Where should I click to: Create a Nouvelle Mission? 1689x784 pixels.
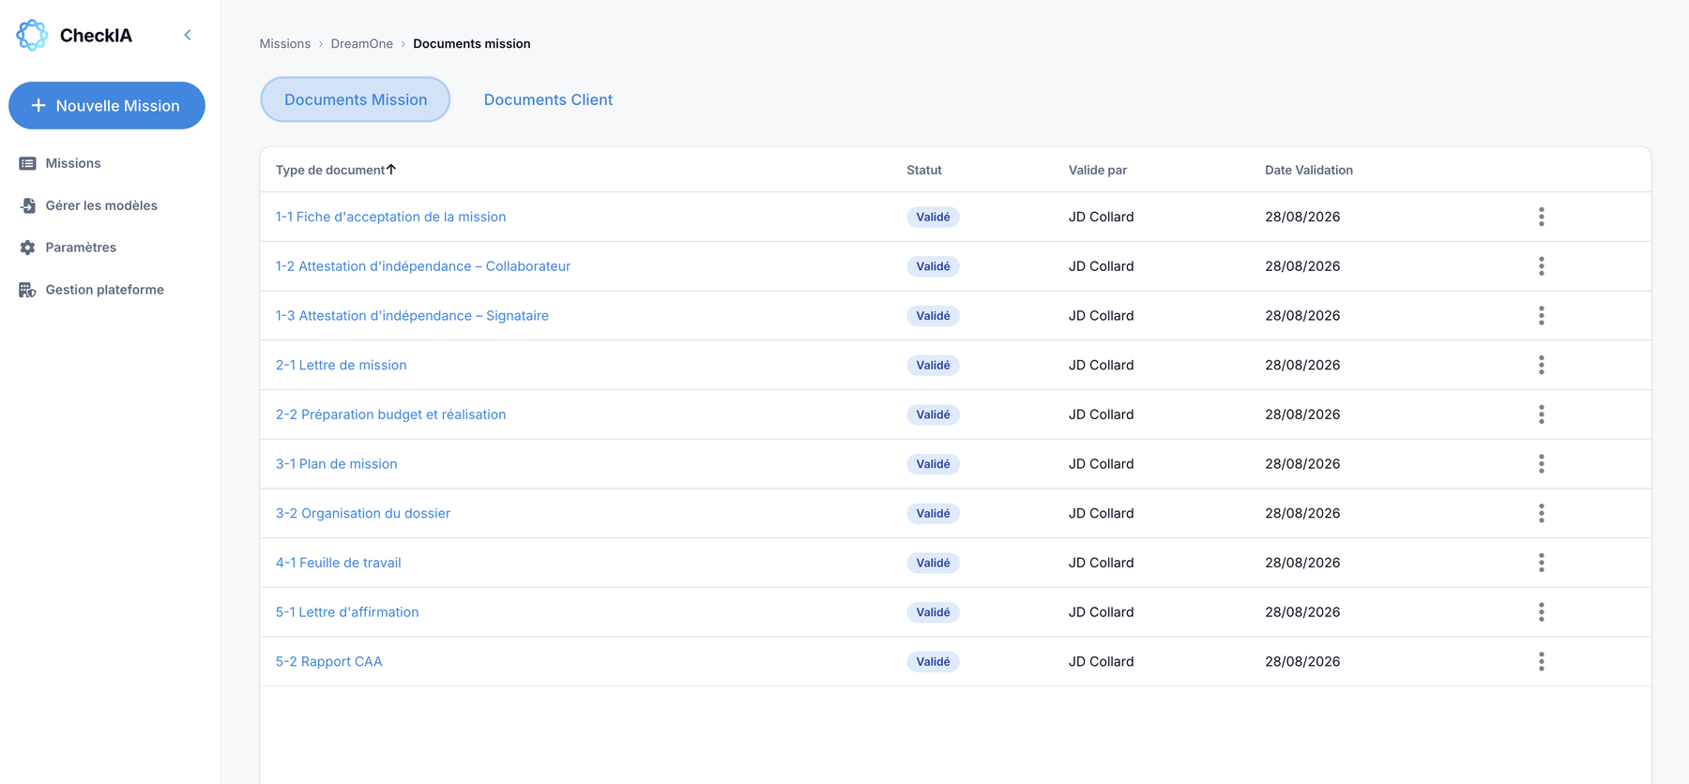pos(107,106)
